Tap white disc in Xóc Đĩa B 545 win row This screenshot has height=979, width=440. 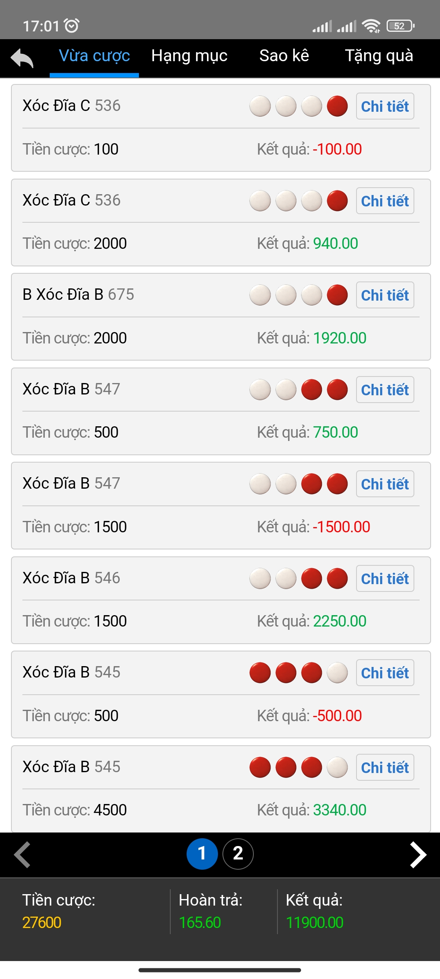[337, 767]
